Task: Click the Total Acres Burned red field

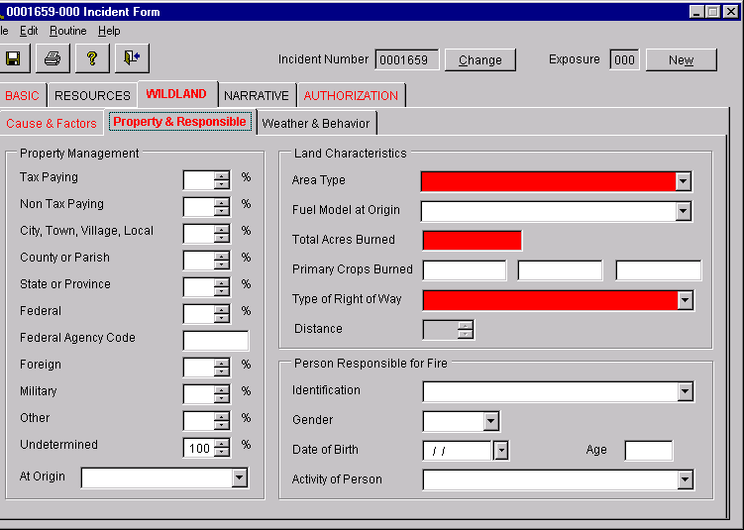Action: tap(472, 241)
